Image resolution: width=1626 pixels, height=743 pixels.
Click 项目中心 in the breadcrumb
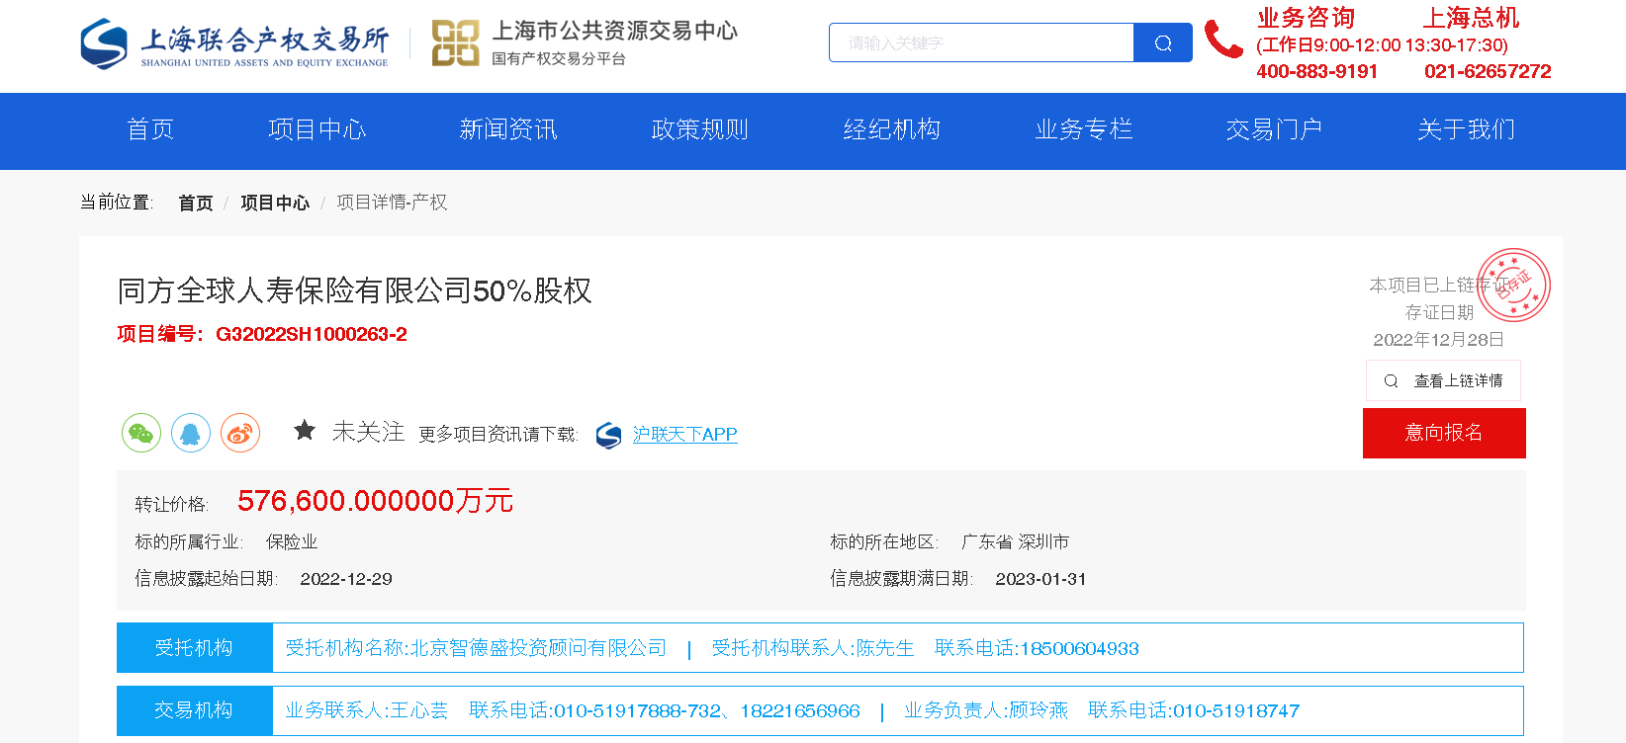pyautogui.click(x=275, y=203)
